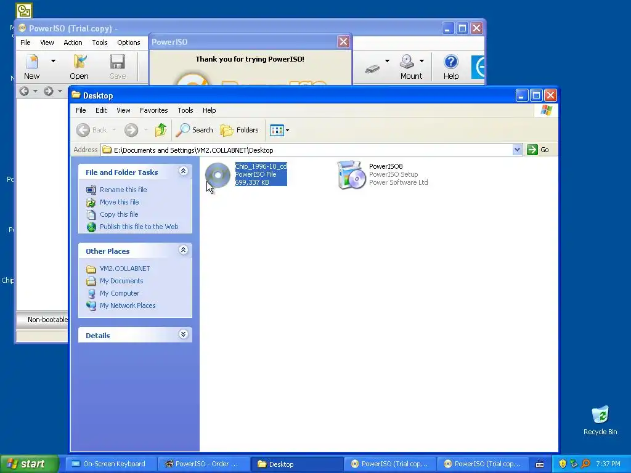
Task: Click Rename this file link
Action: (123, 190)
